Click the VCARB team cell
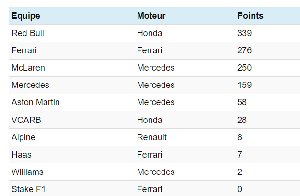This screenshot has height=196, width=300. [x=26, y=120]
